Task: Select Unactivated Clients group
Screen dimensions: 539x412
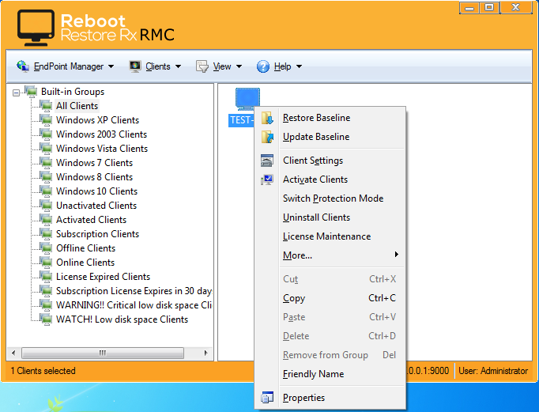Action: [96, 206]
